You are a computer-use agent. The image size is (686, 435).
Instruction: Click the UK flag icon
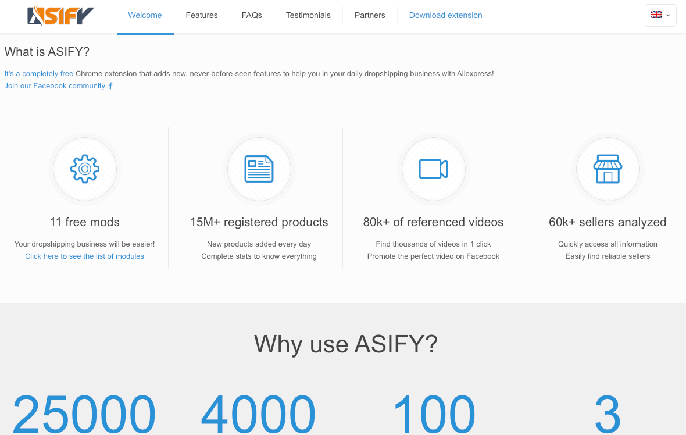656,15
